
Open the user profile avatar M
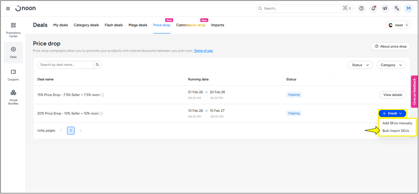pyautogui.click(x=408, y=9)
